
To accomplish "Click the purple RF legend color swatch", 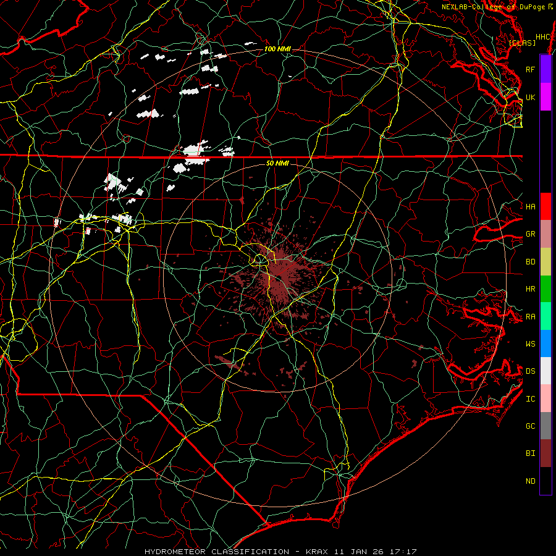I will tap(545, 69).
